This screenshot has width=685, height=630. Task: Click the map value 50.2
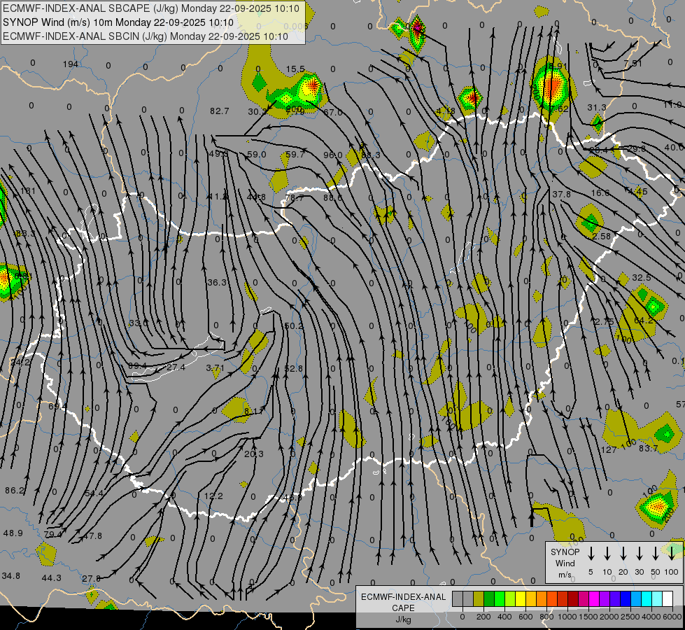[x=294, y=326]
